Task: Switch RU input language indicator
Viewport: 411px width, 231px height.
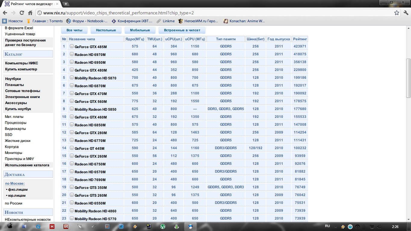Action: (328, 226)
